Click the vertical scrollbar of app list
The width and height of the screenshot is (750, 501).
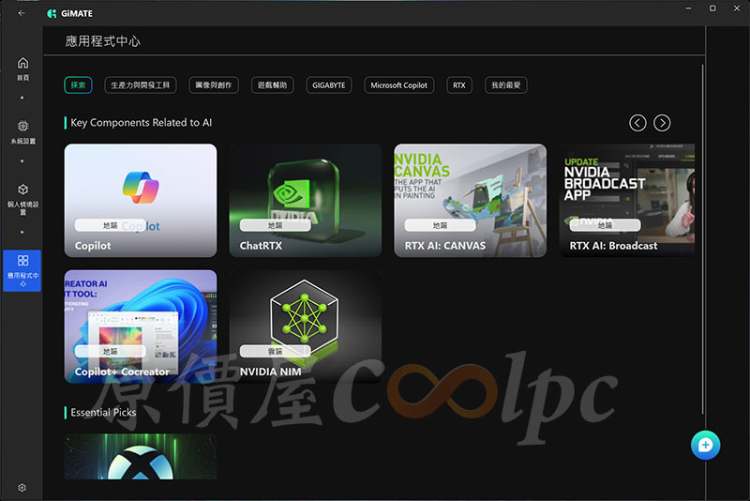702,239
